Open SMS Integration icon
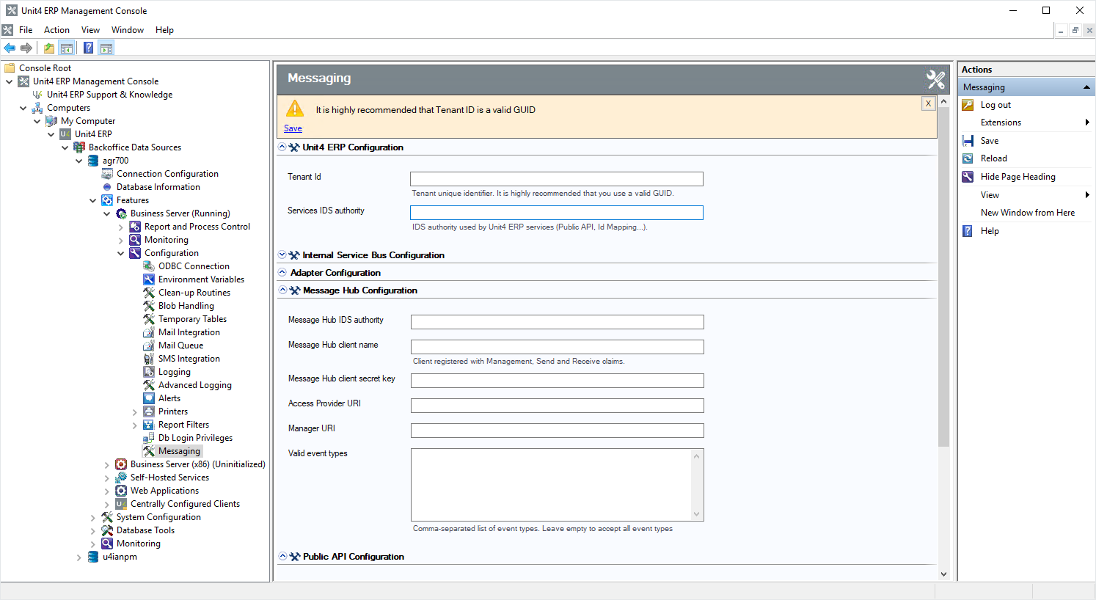 (149, 359)
